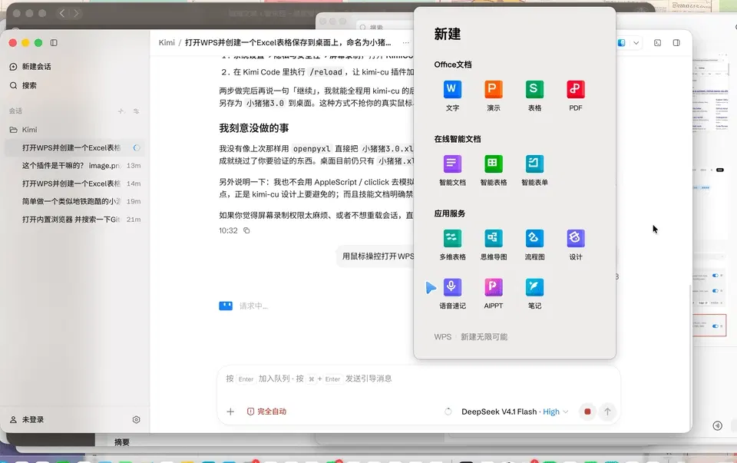Click the send arrow button
The height and width of the screenshot is (463, 737).
click(607, 412)
